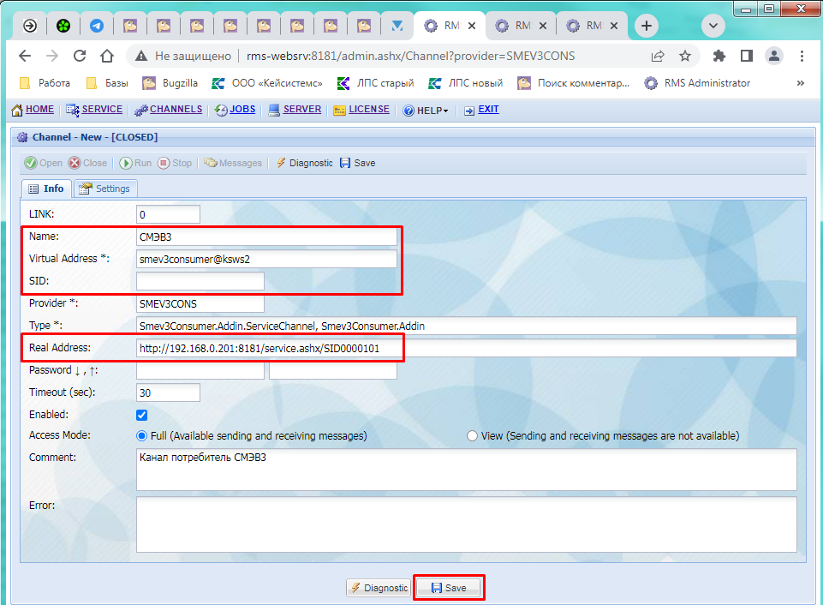Open the browser extensions puzzle icon

click(719, 56)
